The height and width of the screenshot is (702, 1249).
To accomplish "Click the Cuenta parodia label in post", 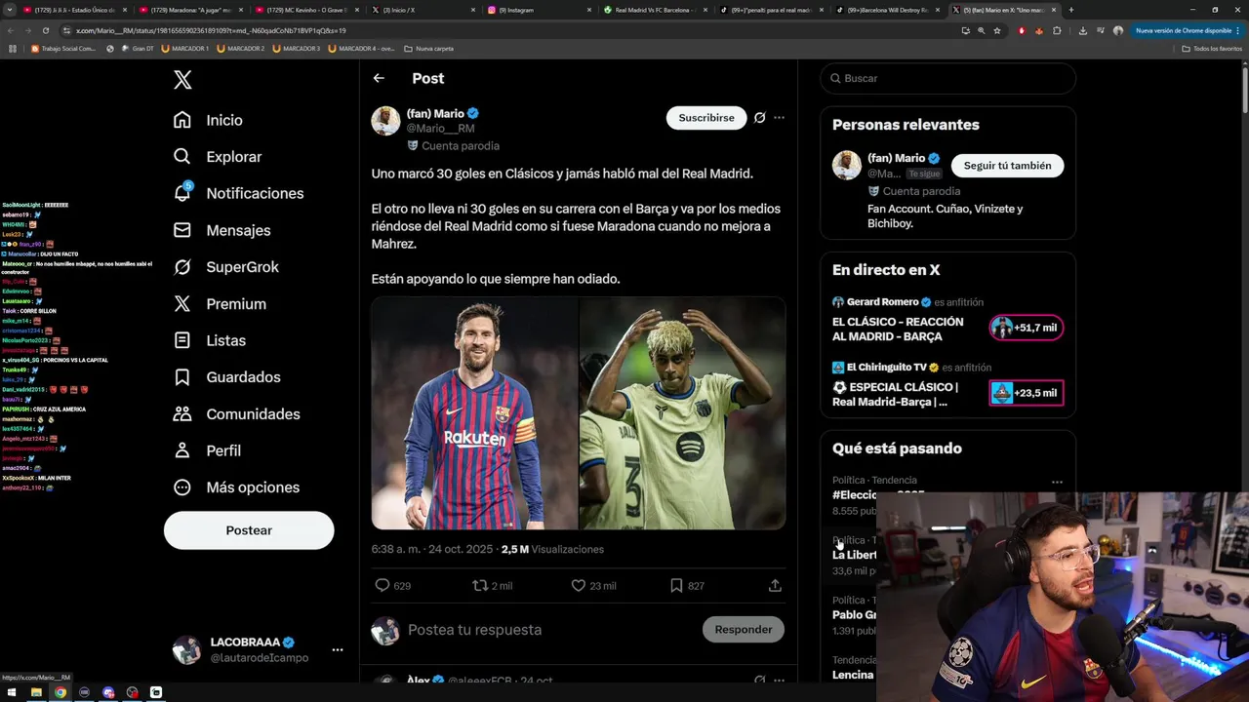I will pyautogui.click(x=454, y=146).
